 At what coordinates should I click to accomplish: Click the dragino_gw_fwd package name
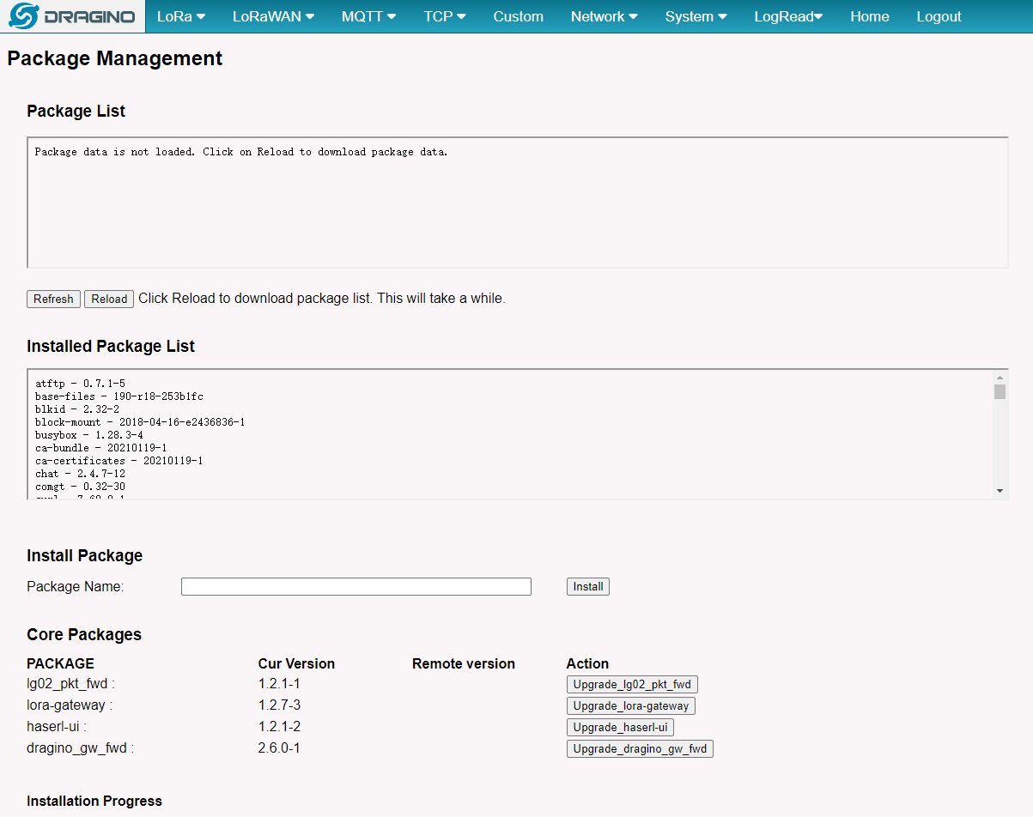coord(80,748)
